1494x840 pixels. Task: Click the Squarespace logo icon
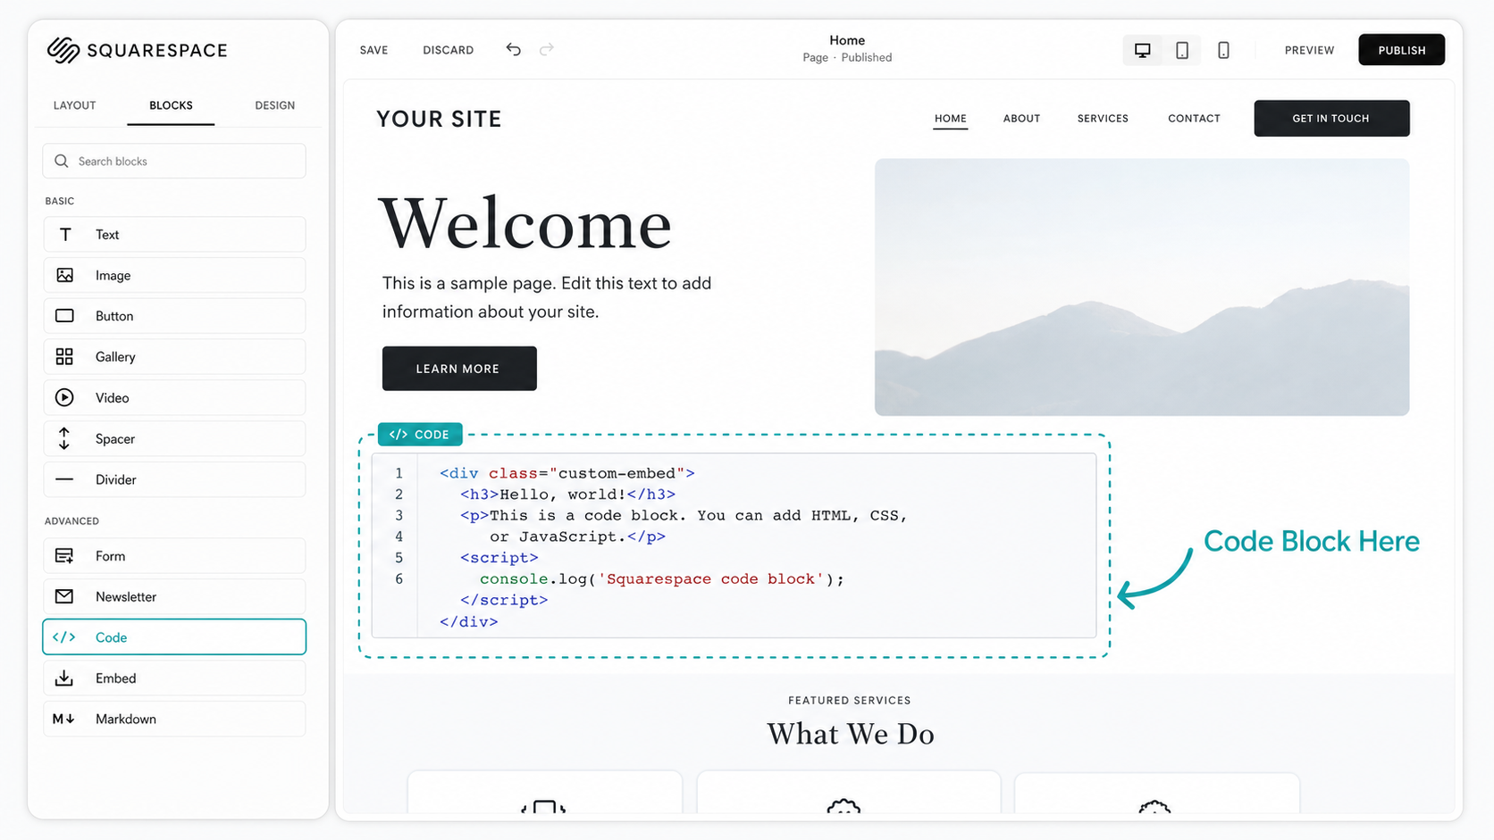(63, 50)
